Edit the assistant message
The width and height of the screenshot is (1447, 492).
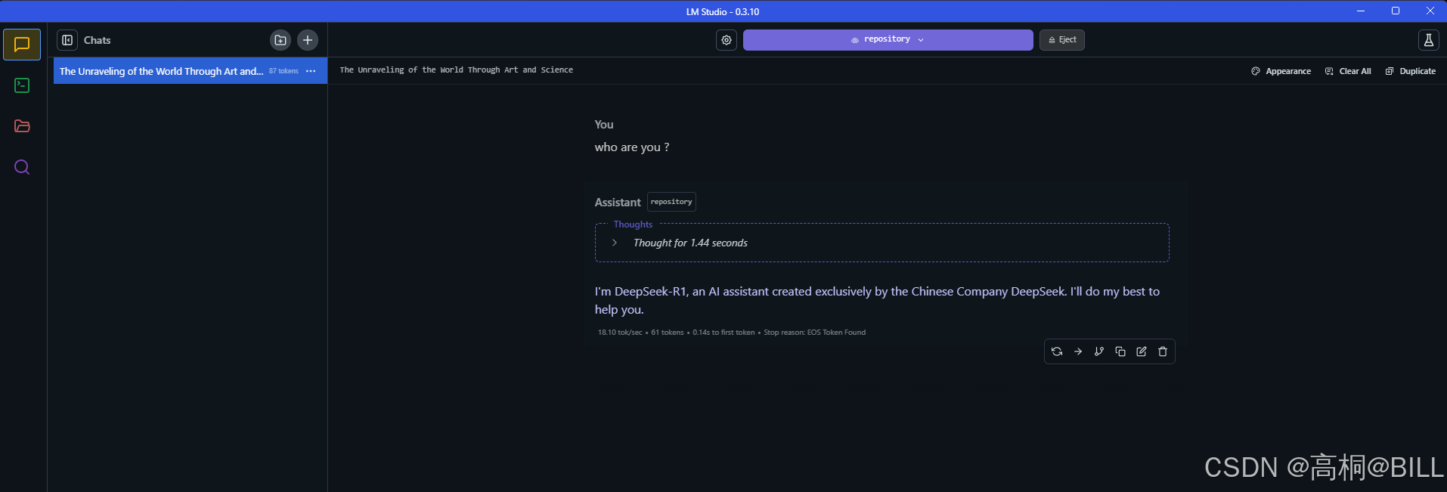pyautogui.click(x=1142, y=351)
